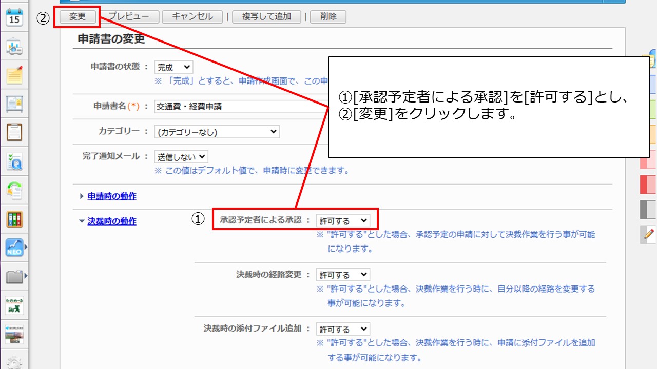Click the blue NEO chart icon
The height and width of the screenshot is (369, 657).
[x=14, y=248]
